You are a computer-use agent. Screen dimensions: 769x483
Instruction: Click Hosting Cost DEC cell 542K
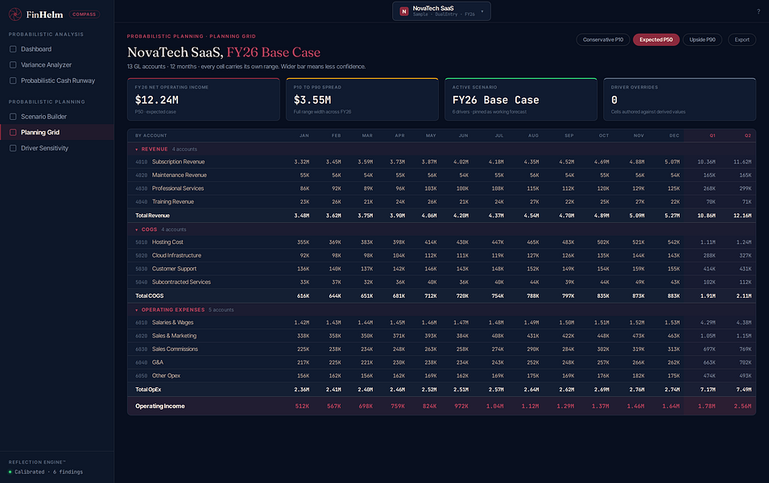point(674,242)
